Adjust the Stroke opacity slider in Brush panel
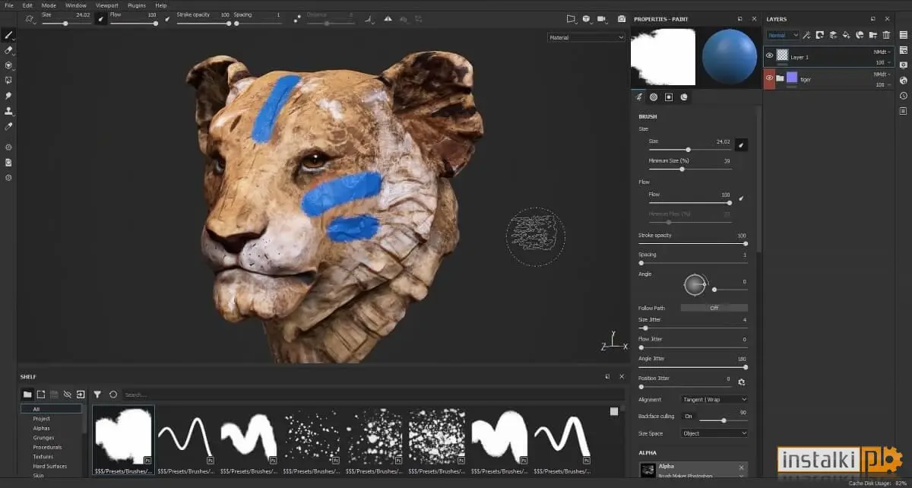The height and width of the screenshot is (488, 912). click(x=692, y=243)
